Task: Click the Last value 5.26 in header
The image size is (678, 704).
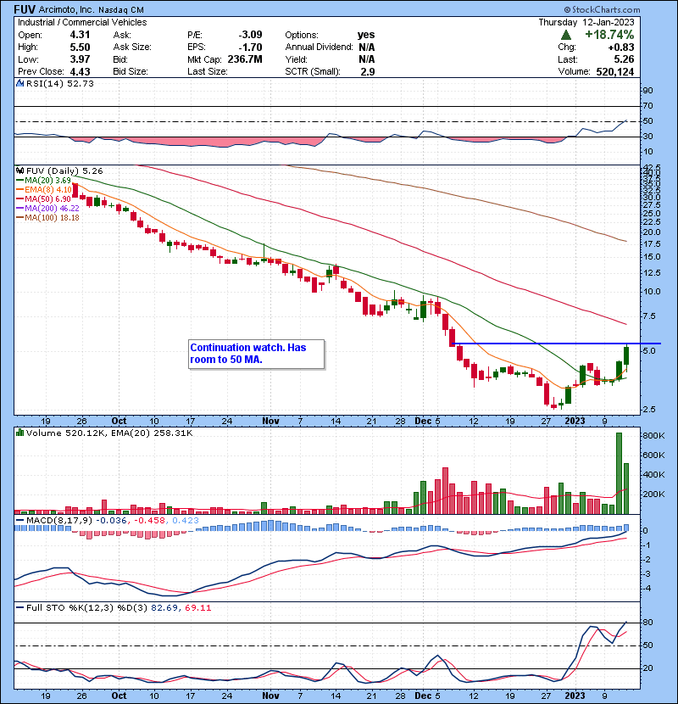Action: [x=624, y=59]
